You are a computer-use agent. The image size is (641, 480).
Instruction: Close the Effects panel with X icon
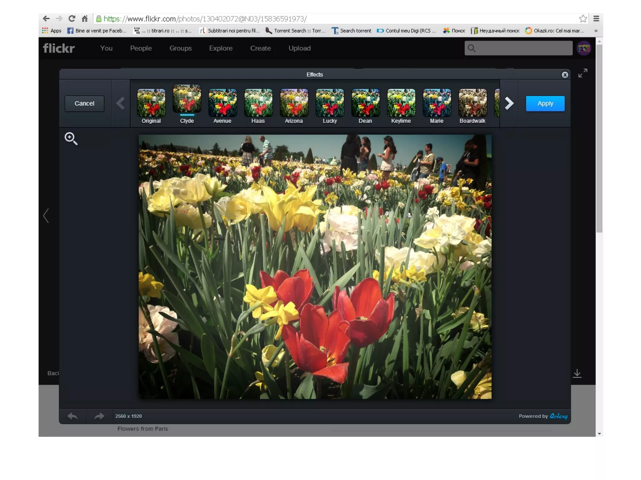(x=565, y=75)
